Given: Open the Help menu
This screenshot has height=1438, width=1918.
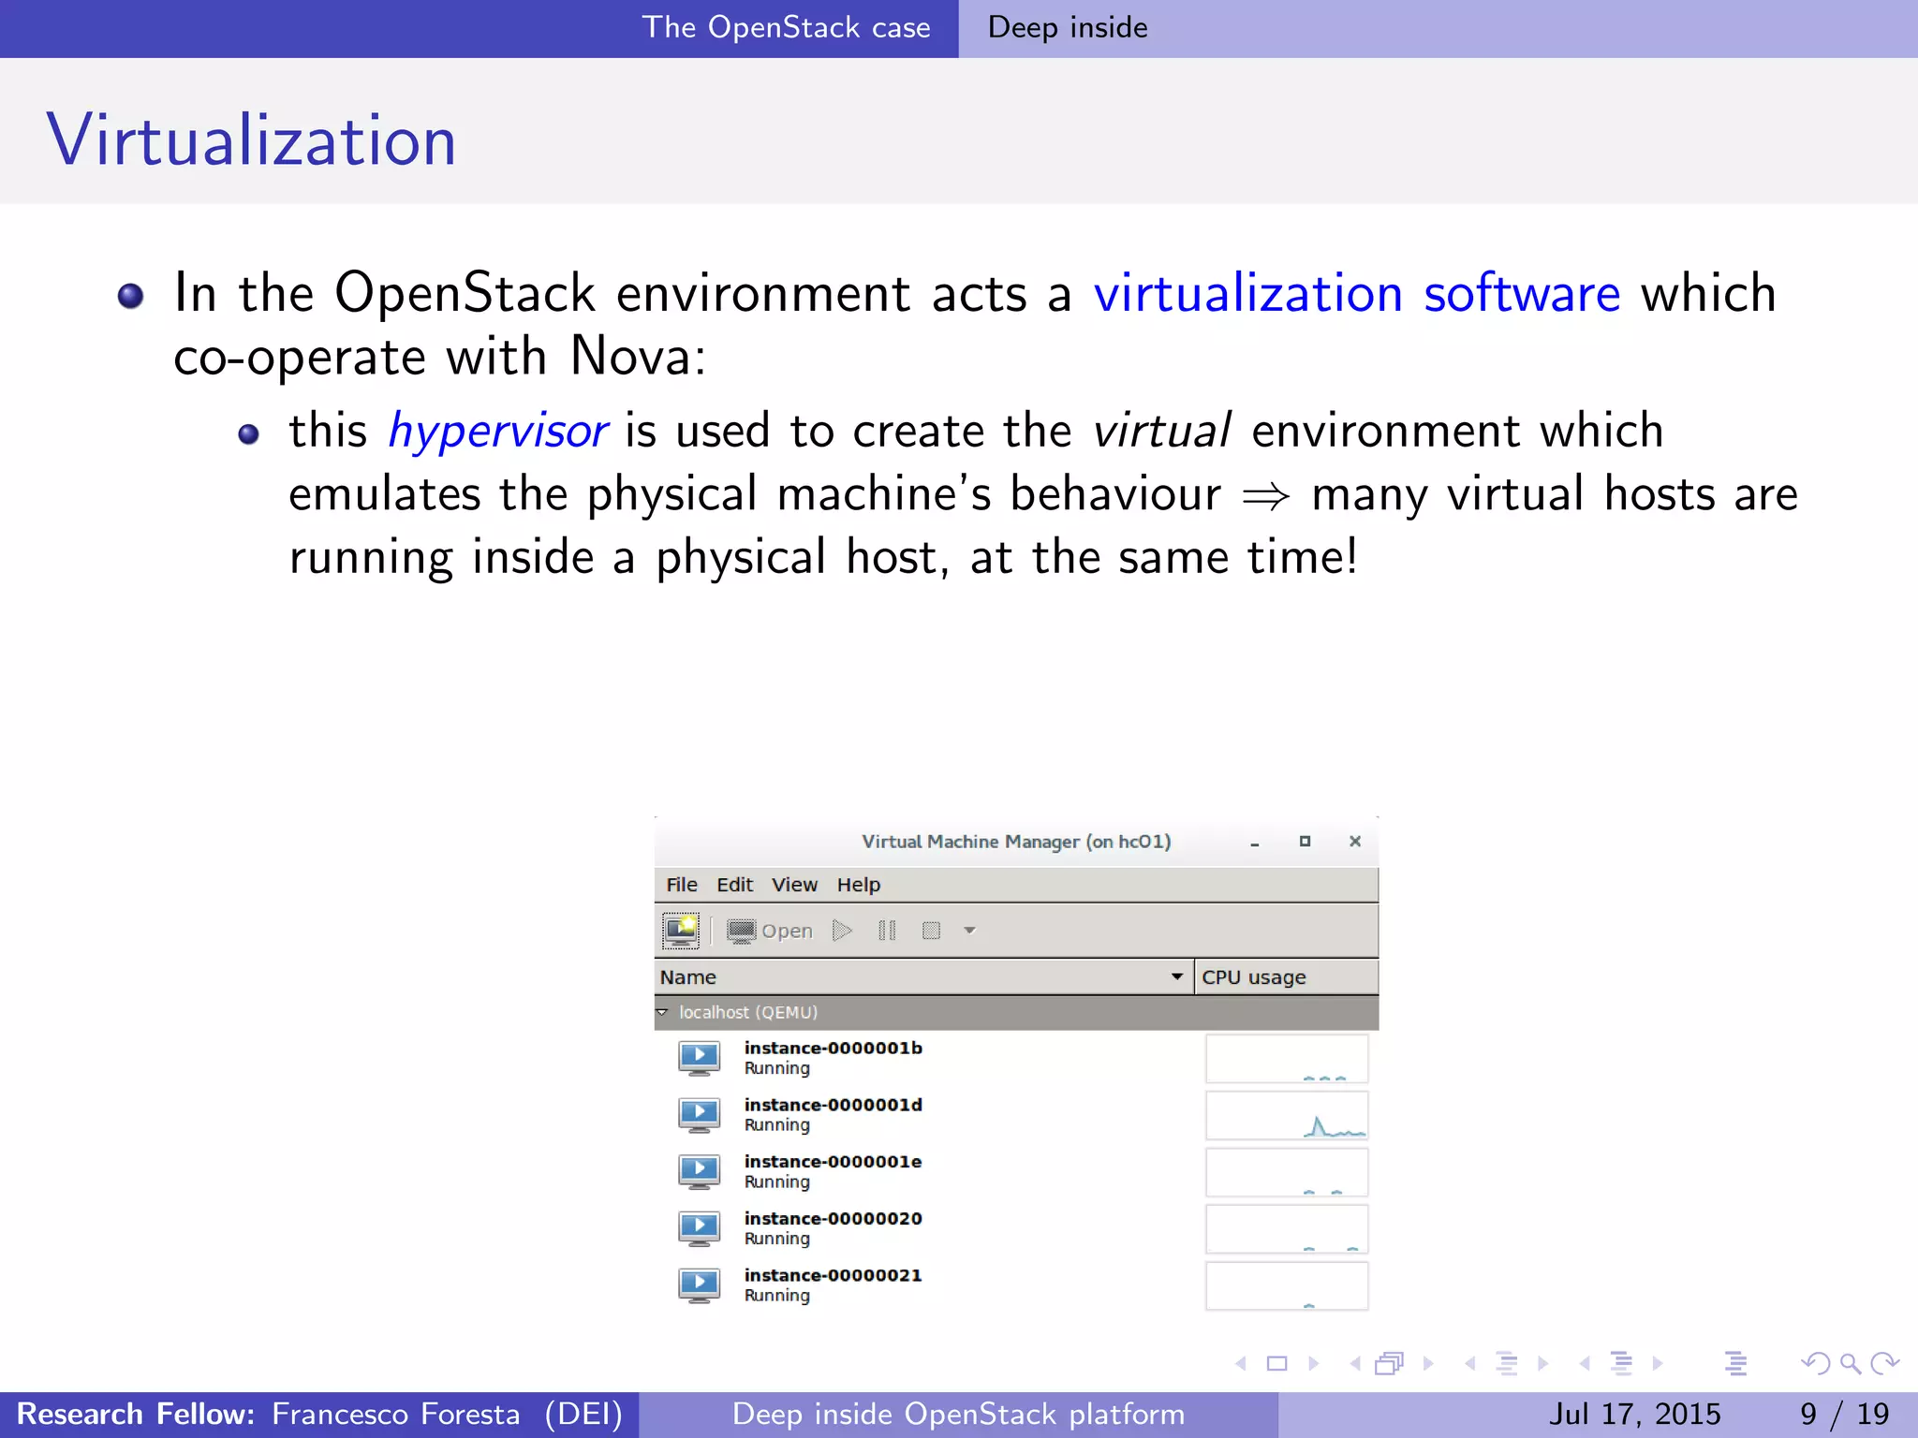Looking at the screenshot, I should [x=859, y=885].
